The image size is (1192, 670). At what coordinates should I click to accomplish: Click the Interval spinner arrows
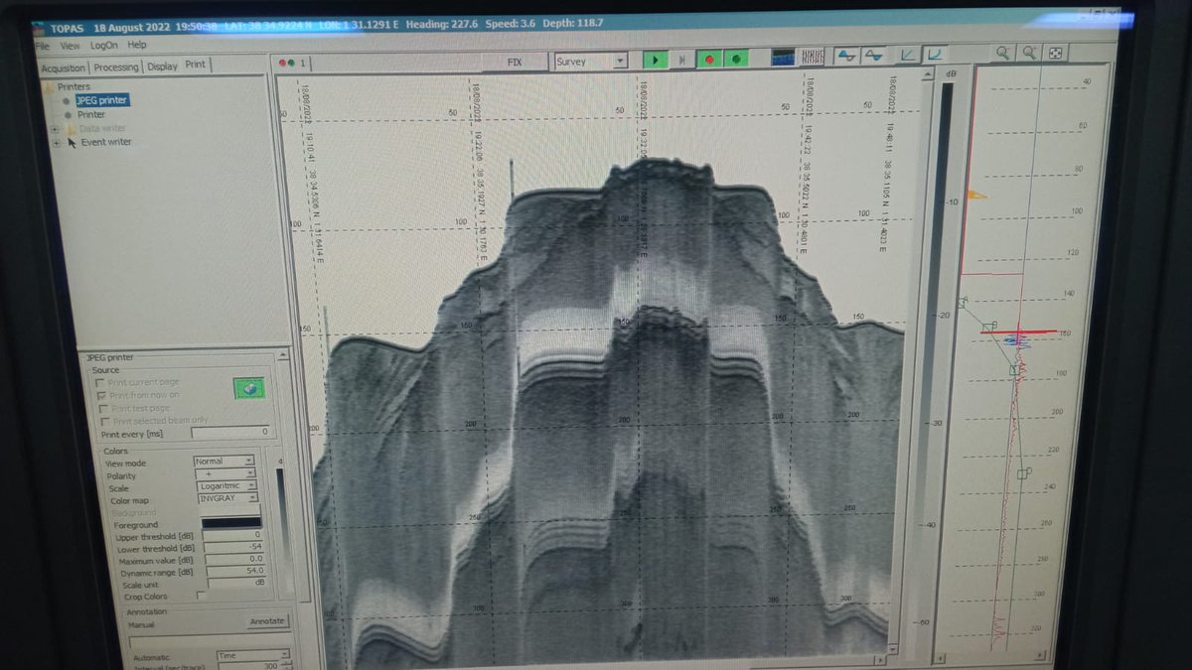click(x=285, y=667)
